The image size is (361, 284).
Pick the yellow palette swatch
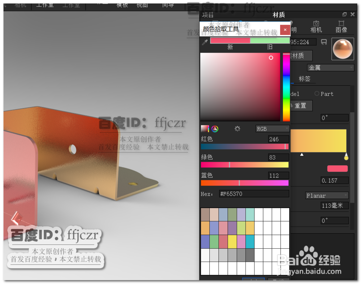(232, 241)
